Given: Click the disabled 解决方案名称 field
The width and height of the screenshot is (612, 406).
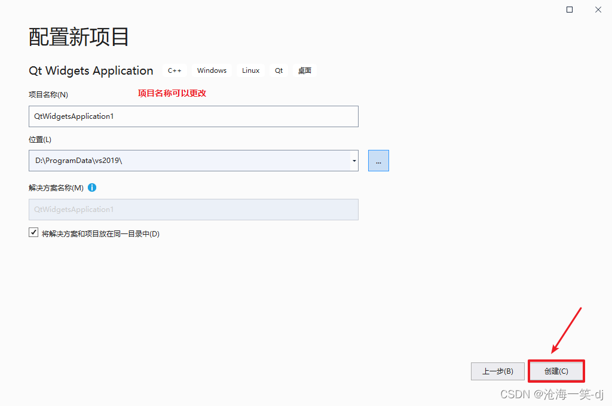Looking at the screenshot, I should click(194, 210).
